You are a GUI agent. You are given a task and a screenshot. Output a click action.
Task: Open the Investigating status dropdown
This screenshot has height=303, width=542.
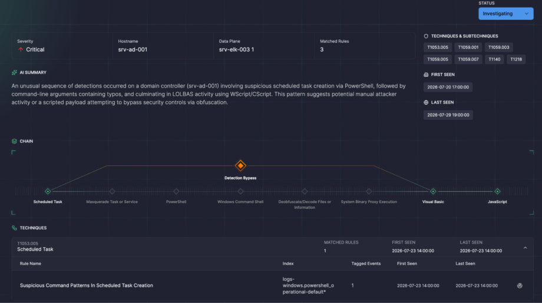click(x=505, y=14)
